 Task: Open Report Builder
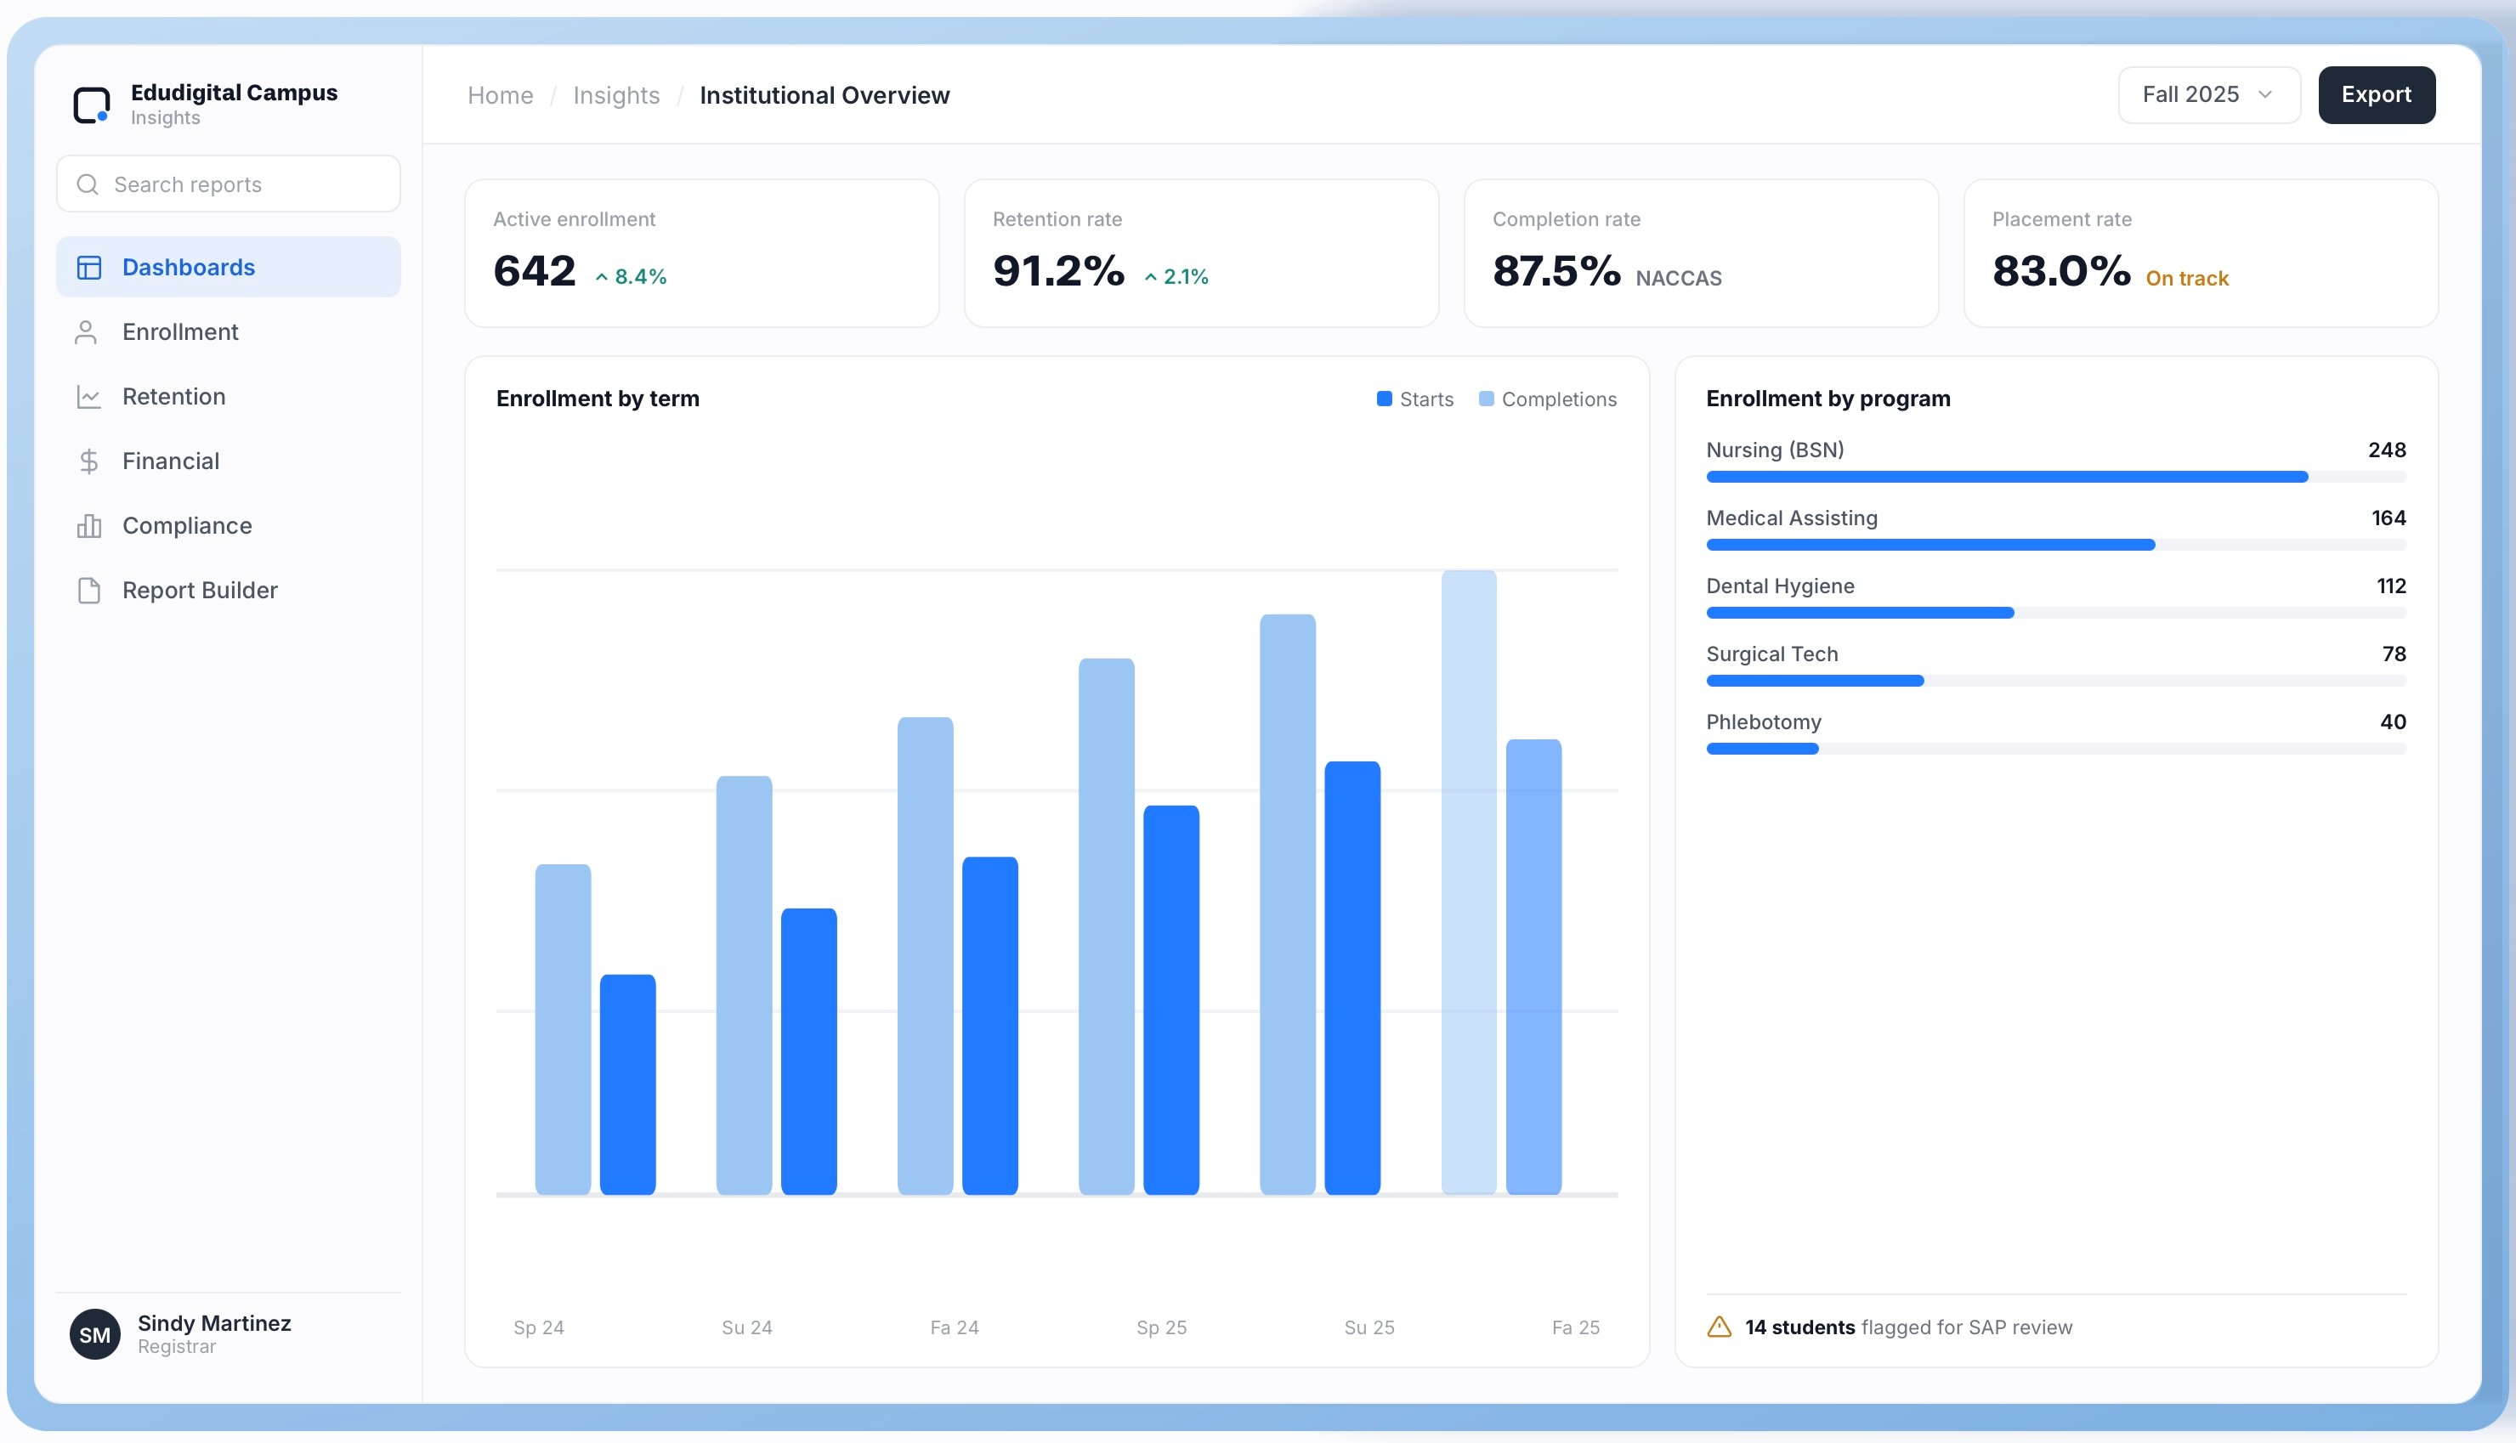[x=228, y=591]
